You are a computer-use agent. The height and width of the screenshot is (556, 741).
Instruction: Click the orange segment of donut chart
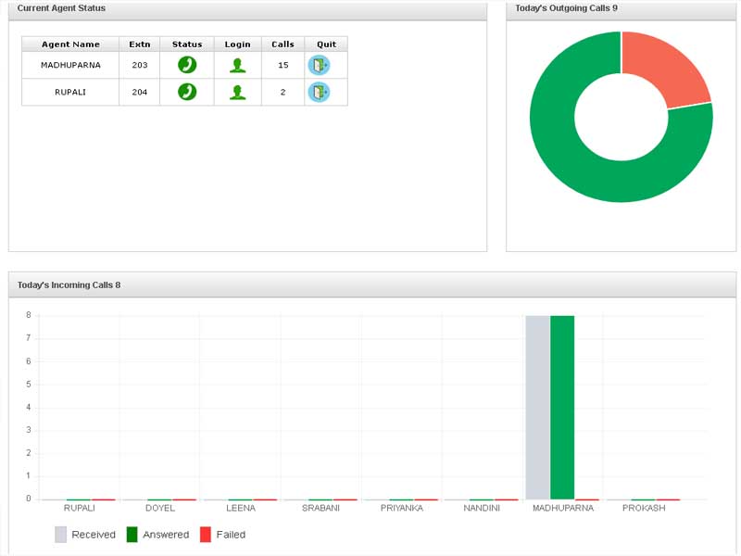click(667, 69)
